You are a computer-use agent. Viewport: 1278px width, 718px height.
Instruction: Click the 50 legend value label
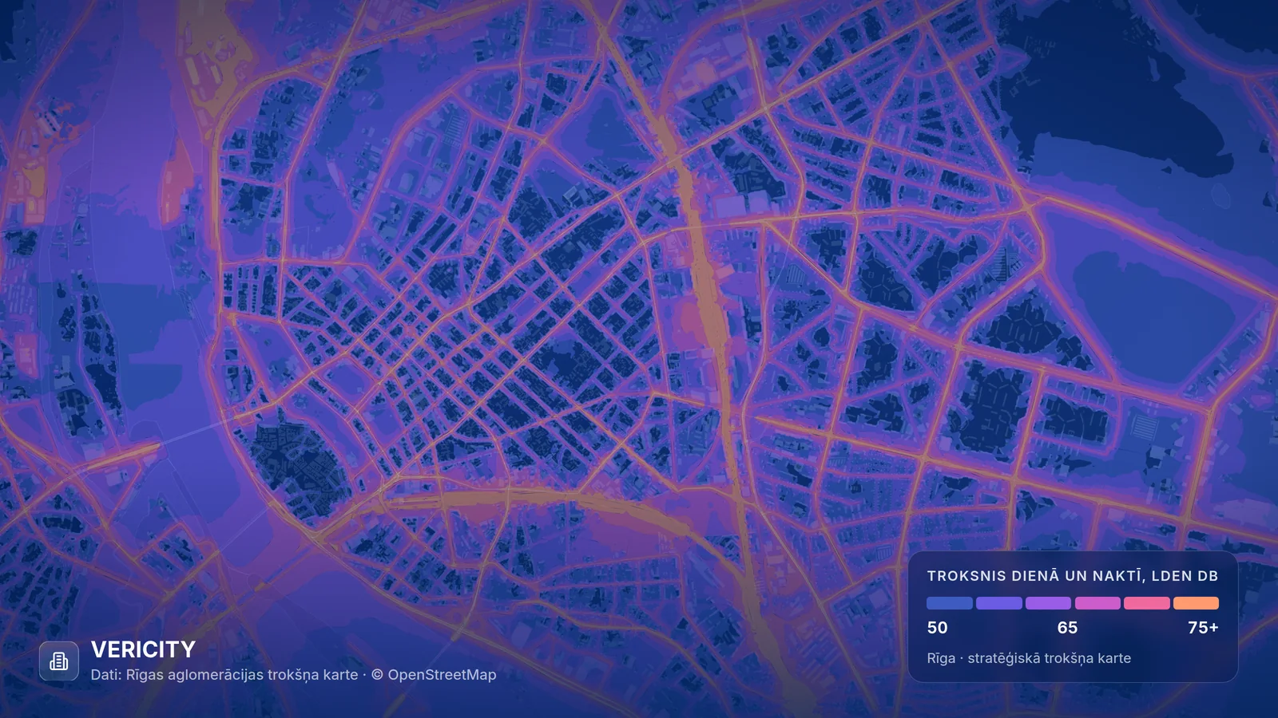(938, 628)
